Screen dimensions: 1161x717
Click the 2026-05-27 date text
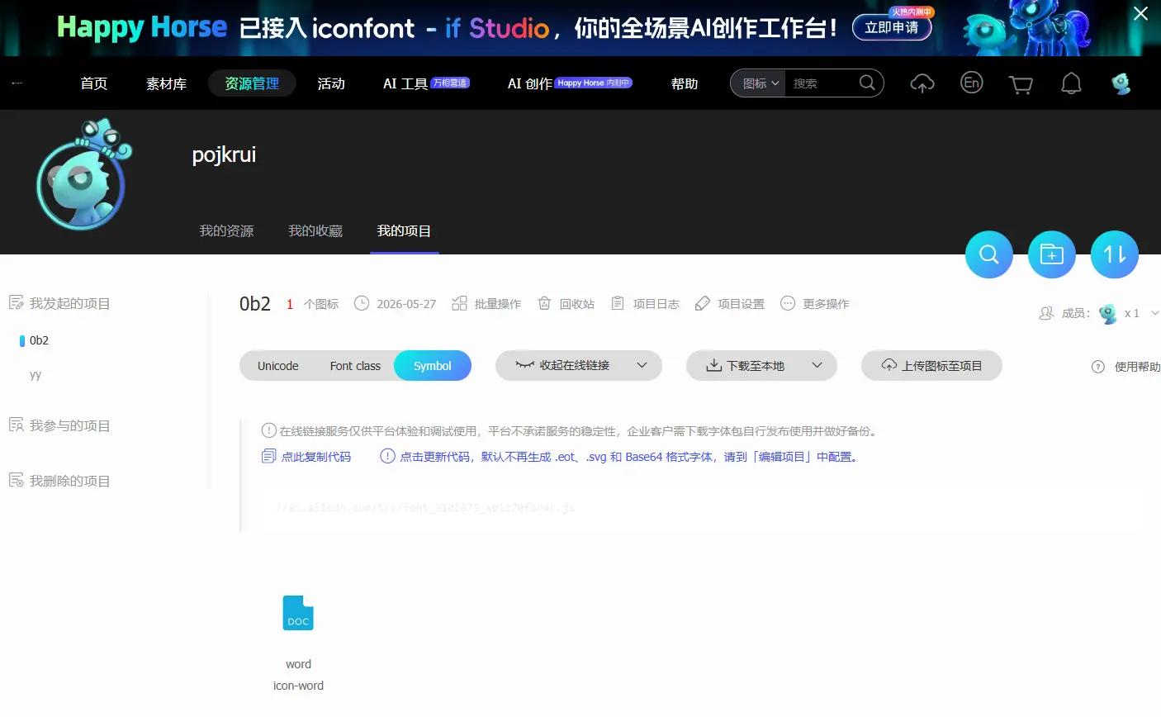(406, 304)
